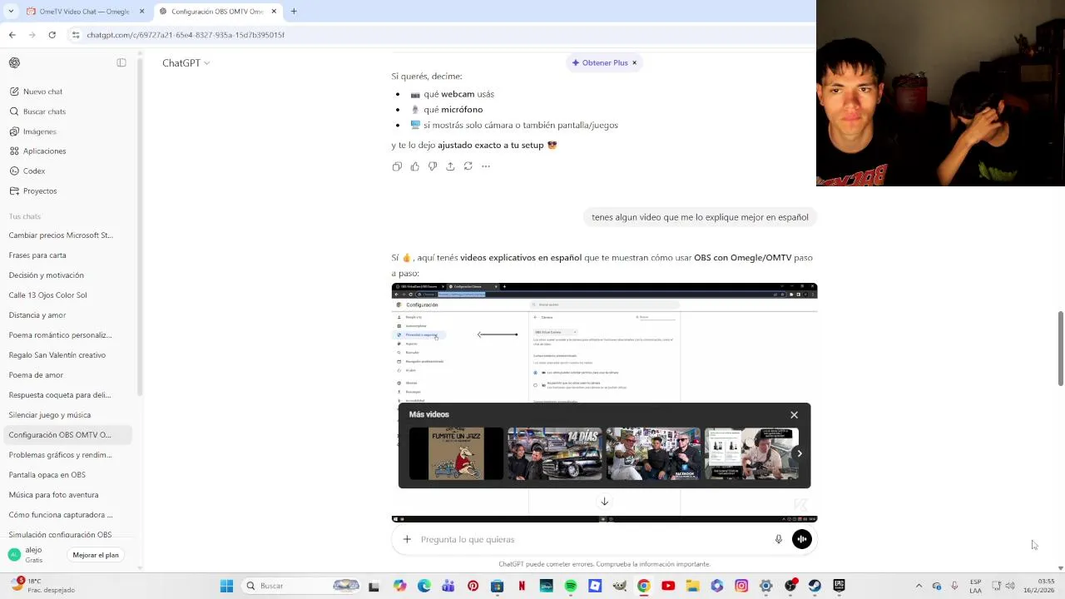
Task: Click the browser address bar
Action: click(441, 35)
